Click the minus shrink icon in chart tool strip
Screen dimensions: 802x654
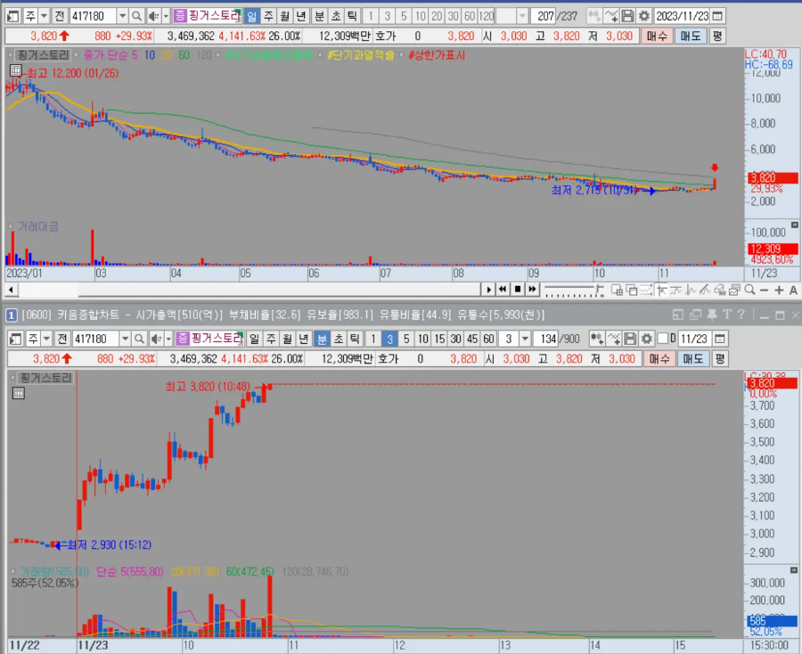tap(765, 290)
